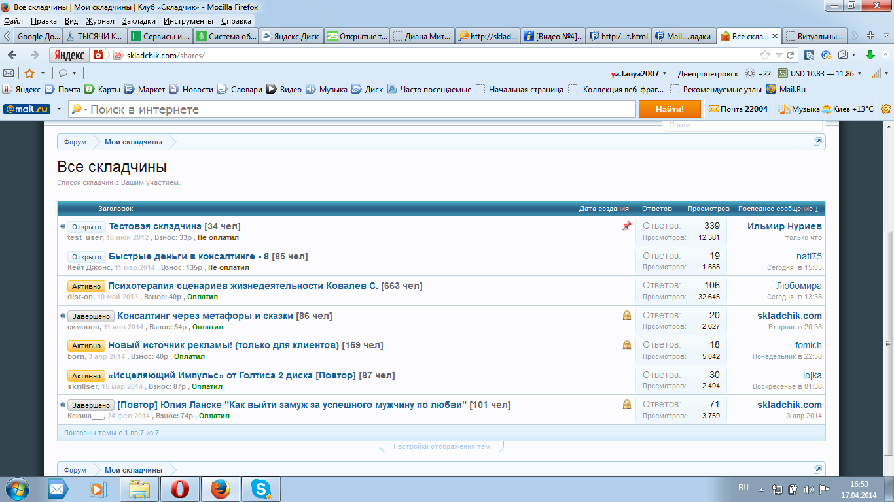The image size is (894, 502).
Task: Close the Все скла... tab
Action: point(776,37)
